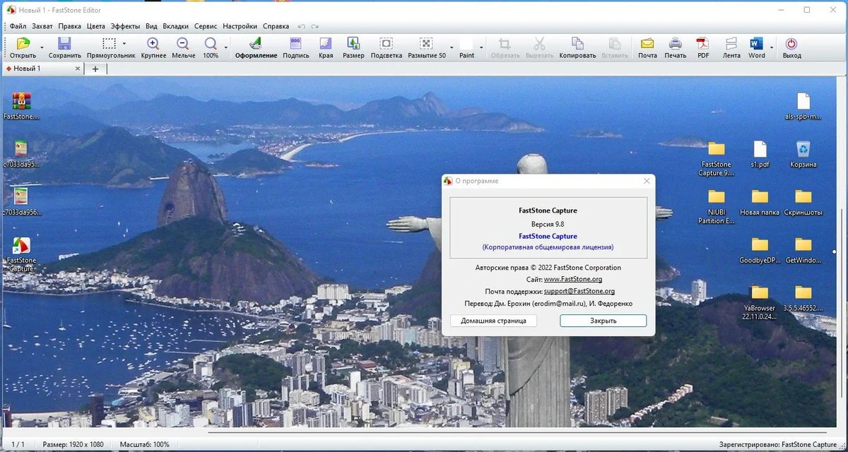This screenshot has height=452, width=848.
Task: Open the Оформление drawing tool
Action: point(256,47)
